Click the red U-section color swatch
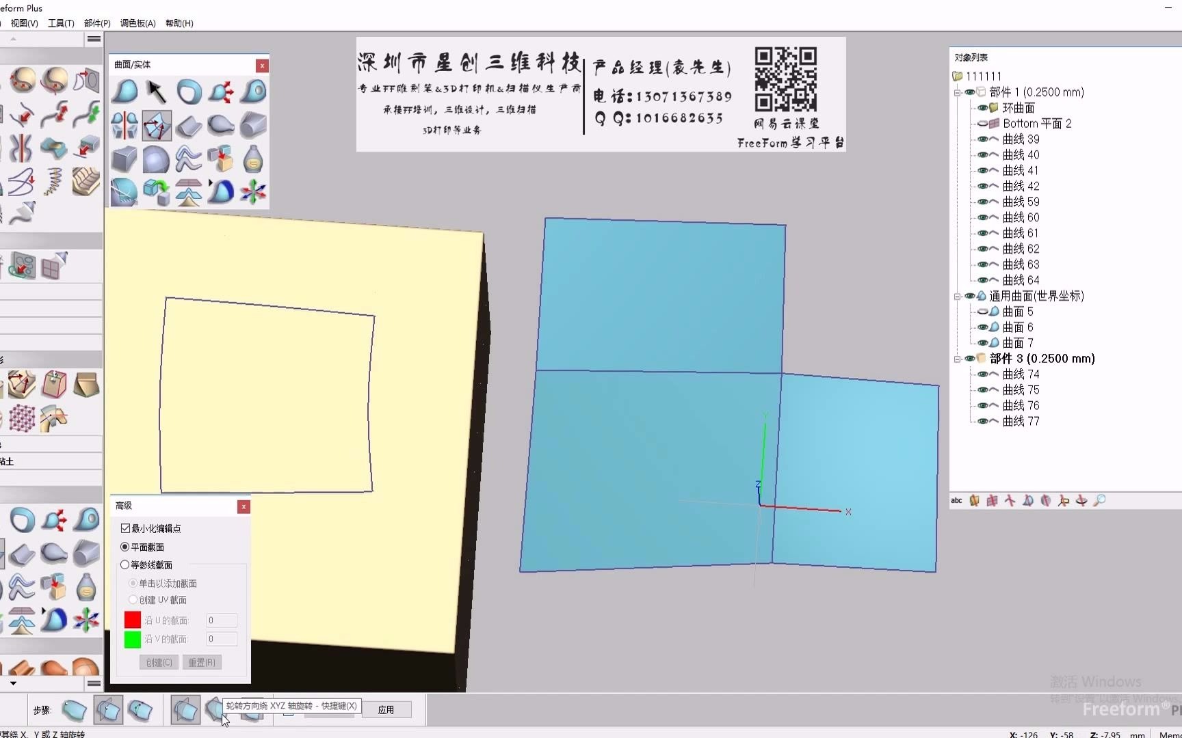1182x738 pixels. pyautogui.click(x=133, y=619)
